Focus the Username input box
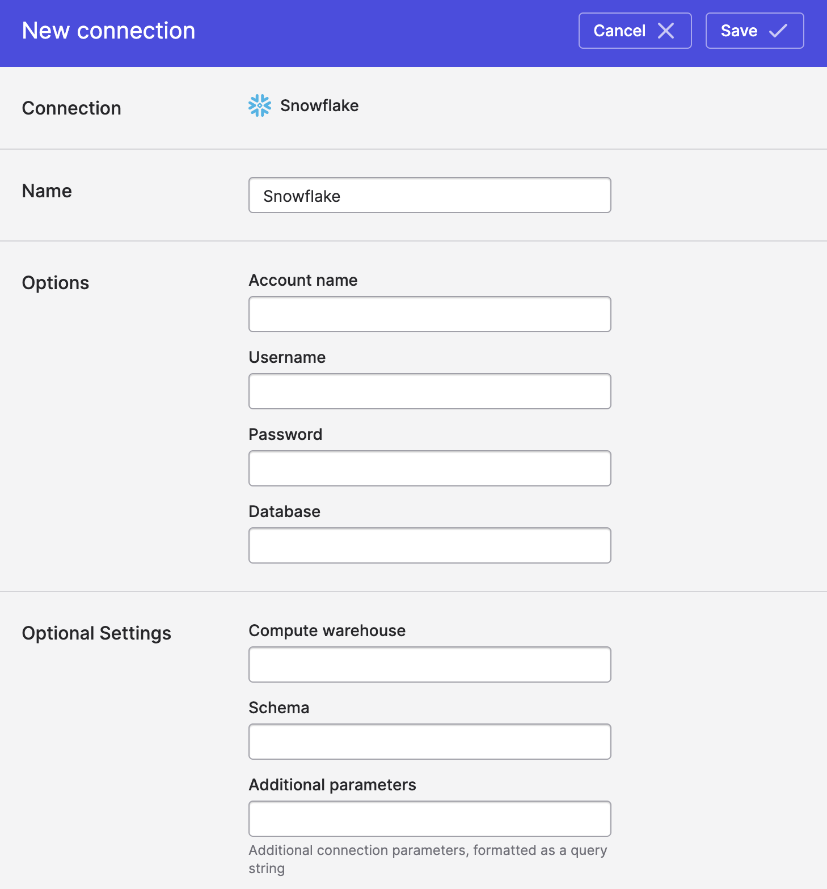The height and width of the screenshot is (889, 827). (x=430, y=391)
